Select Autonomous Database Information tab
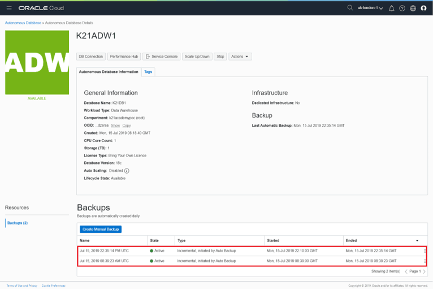Viewport: 433px width, 289px height. (x=109, y=72)
